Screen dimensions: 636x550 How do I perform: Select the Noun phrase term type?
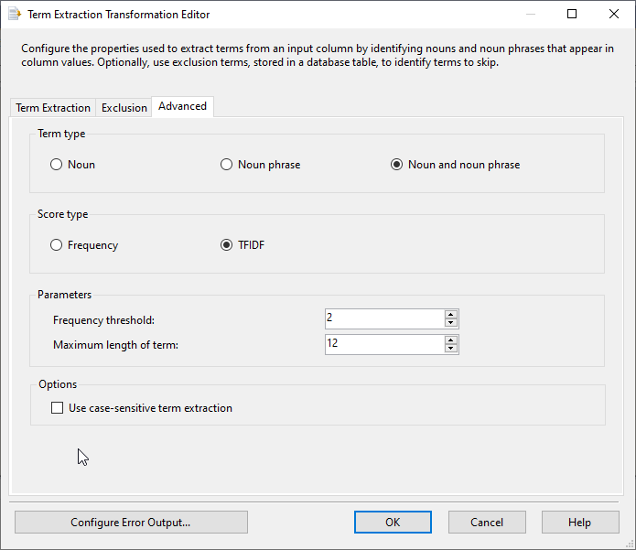[x=227, y=165]
